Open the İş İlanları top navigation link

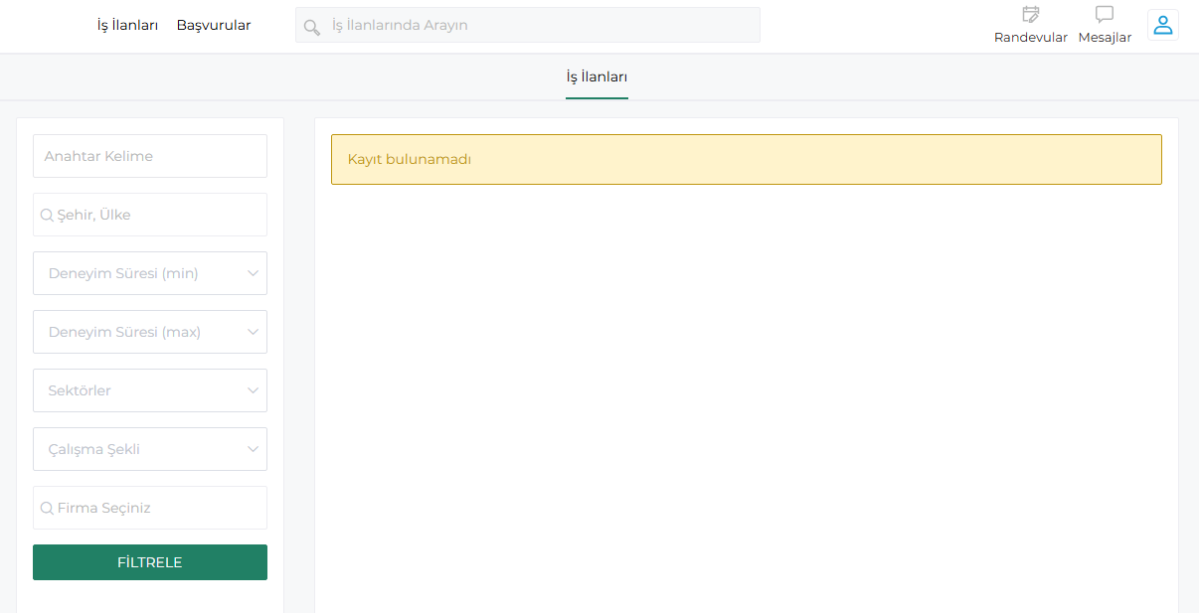click(127, 25)
